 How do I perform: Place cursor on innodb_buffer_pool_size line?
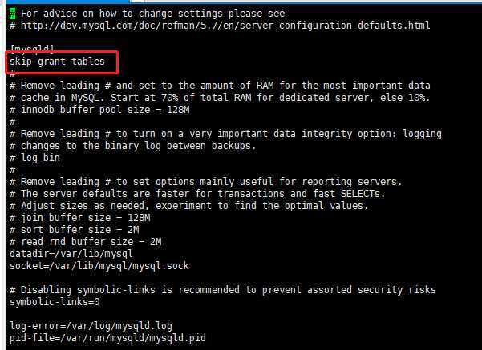(99, 110)
